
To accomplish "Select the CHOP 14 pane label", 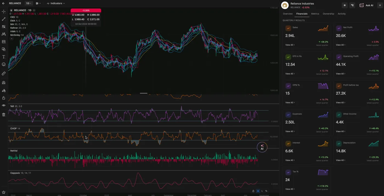I will coord(15,128).
